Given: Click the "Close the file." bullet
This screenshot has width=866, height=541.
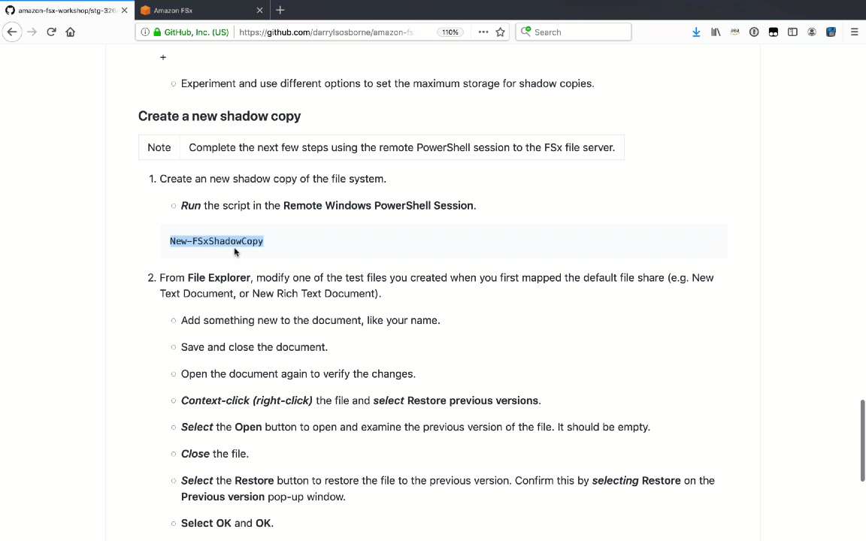Looking at the screenshot, I should click(x=215, y=454).
